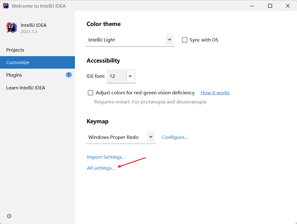This screenshot has height=224, width=297.
Task: Click the How it works link
Action: [x=215, y=93]
